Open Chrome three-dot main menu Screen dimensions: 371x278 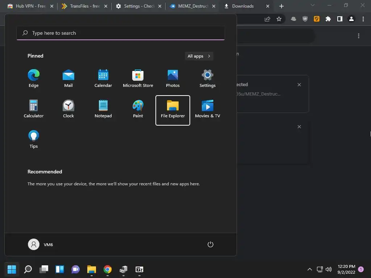coord(363,19)
